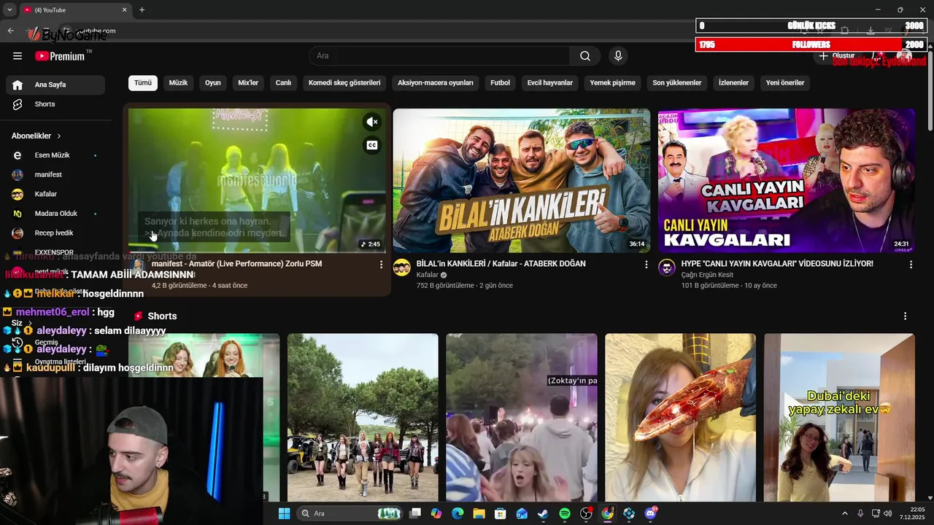Go back with browser back arrow
Viewport: 934px width, 525px height.
coord(10,31)
